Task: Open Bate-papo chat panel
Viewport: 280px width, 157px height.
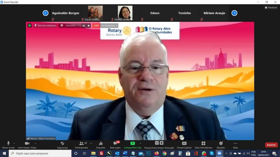Action: (x=117, y=144)
